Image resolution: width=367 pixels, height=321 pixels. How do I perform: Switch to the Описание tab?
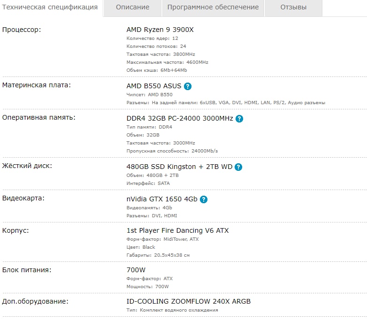point(132,7)
